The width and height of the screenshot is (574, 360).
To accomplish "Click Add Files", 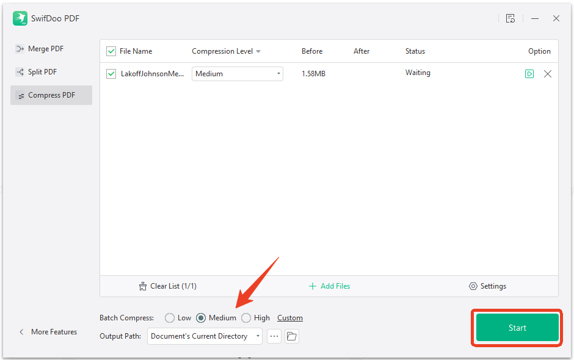I will (x=330, y=286).
